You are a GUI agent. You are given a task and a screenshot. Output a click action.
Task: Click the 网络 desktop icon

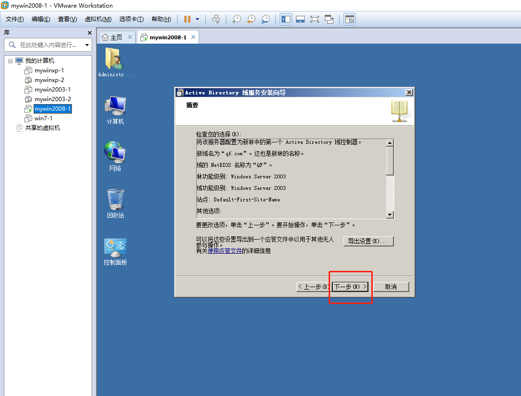point(115,156)
